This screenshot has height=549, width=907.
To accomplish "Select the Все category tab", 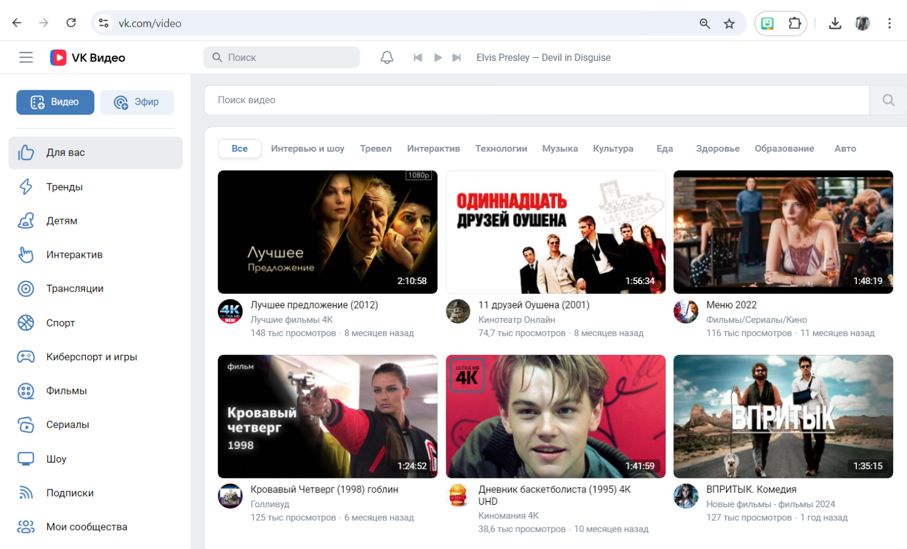I will [239, 149].
